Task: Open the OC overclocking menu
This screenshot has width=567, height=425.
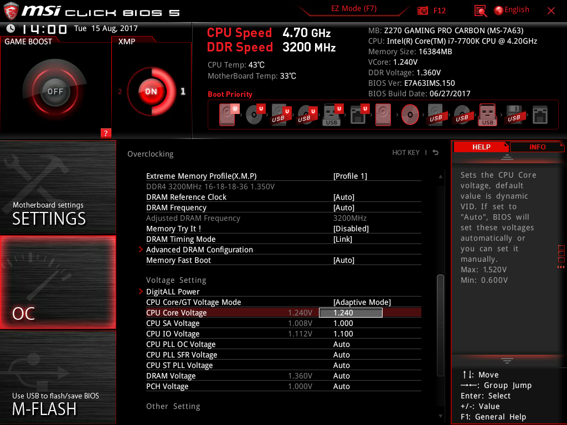Action: tap(58, 282)
